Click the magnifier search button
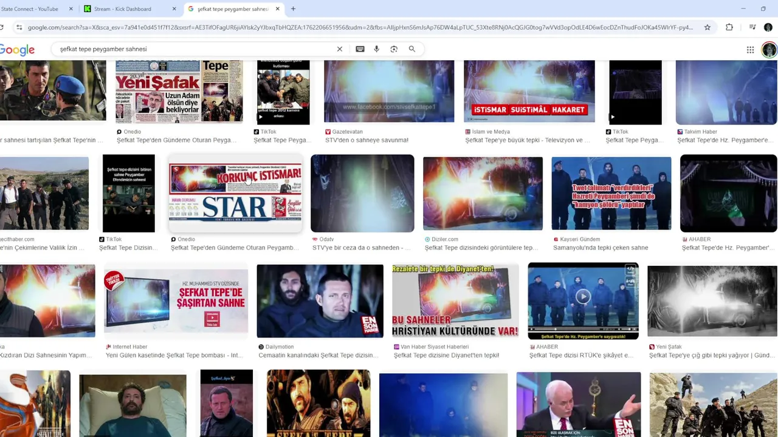 [411, 49]
